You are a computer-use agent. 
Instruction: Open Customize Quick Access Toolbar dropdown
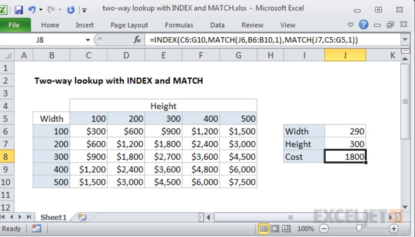point(84,10)
